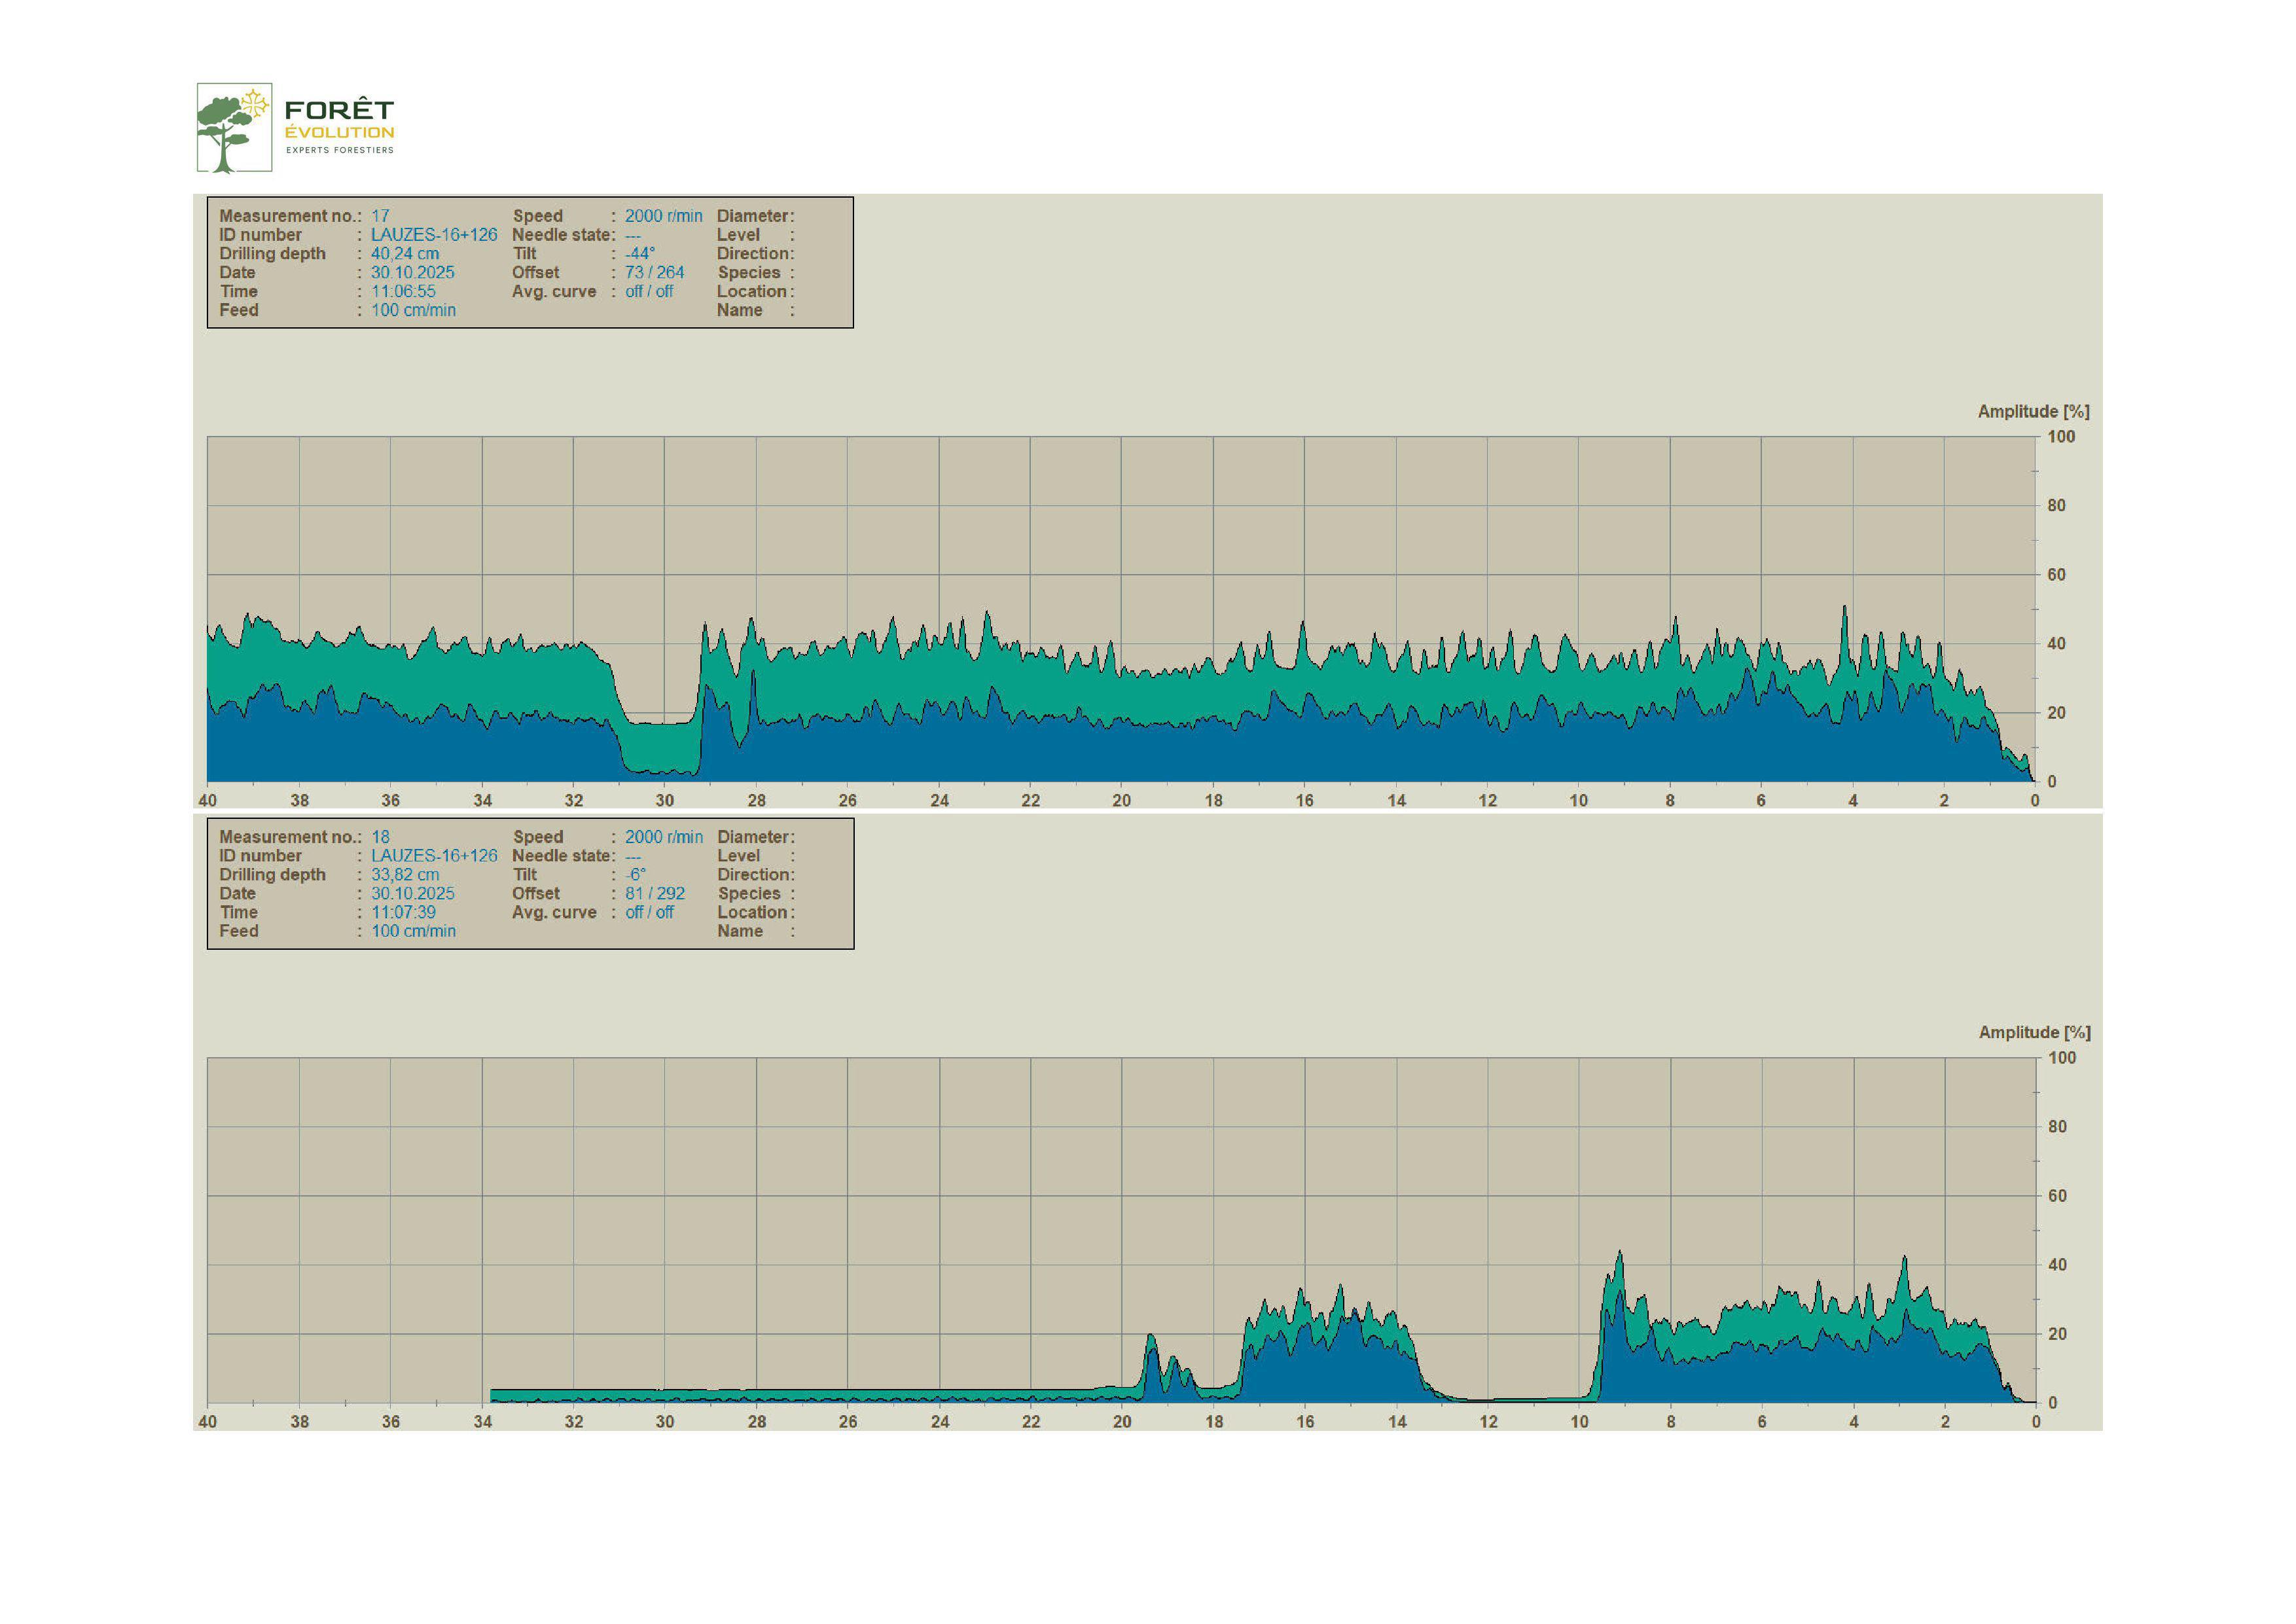The height and width of the screenshot is (1624, 2296).
Task: Select the ID number LAUZES-16+126 in the first panel
Action: (434, 235)
